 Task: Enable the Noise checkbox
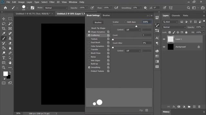(x=89, y=57)
